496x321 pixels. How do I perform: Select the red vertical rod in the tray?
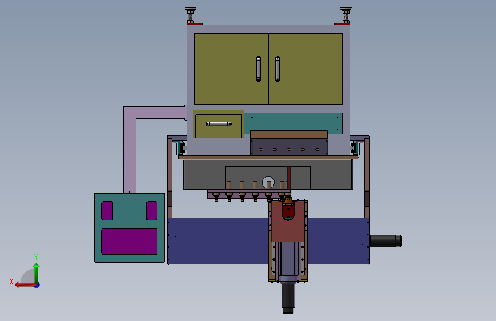[x=289, y=178]
